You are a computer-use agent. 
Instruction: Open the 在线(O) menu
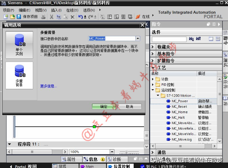click(72, 10)
